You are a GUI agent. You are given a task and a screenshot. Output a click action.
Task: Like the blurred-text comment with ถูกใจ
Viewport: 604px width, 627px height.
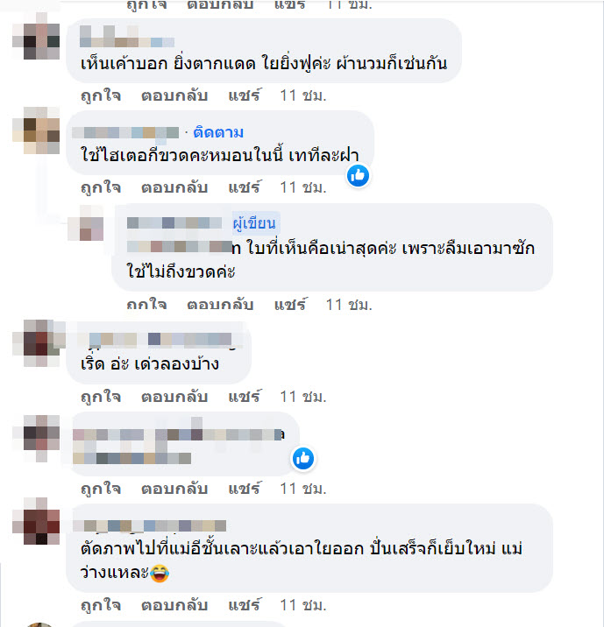(101, 489)
